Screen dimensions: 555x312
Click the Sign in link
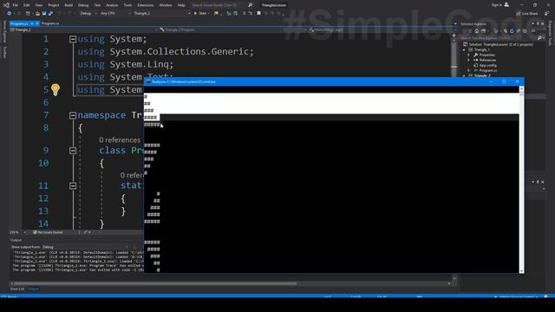pos(496,5)
